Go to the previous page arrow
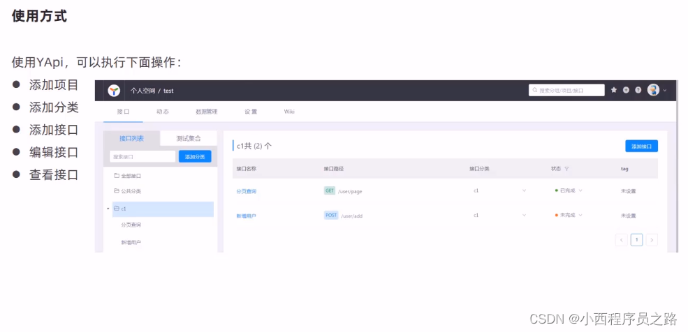The height and width of the screenshot is (332, 688). [622, 239]
